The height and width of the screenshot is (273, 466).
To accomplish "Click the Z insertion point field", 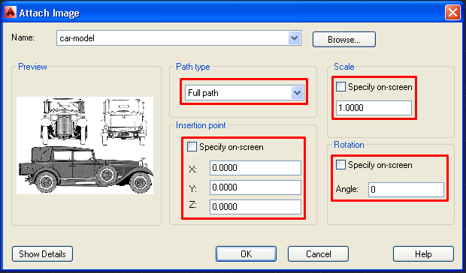I will (256, 206).
